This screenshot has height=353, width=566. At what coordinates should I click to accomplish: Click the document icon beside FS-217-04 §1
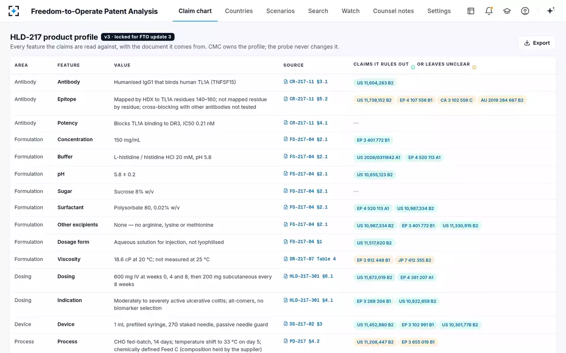pos(286,242)
